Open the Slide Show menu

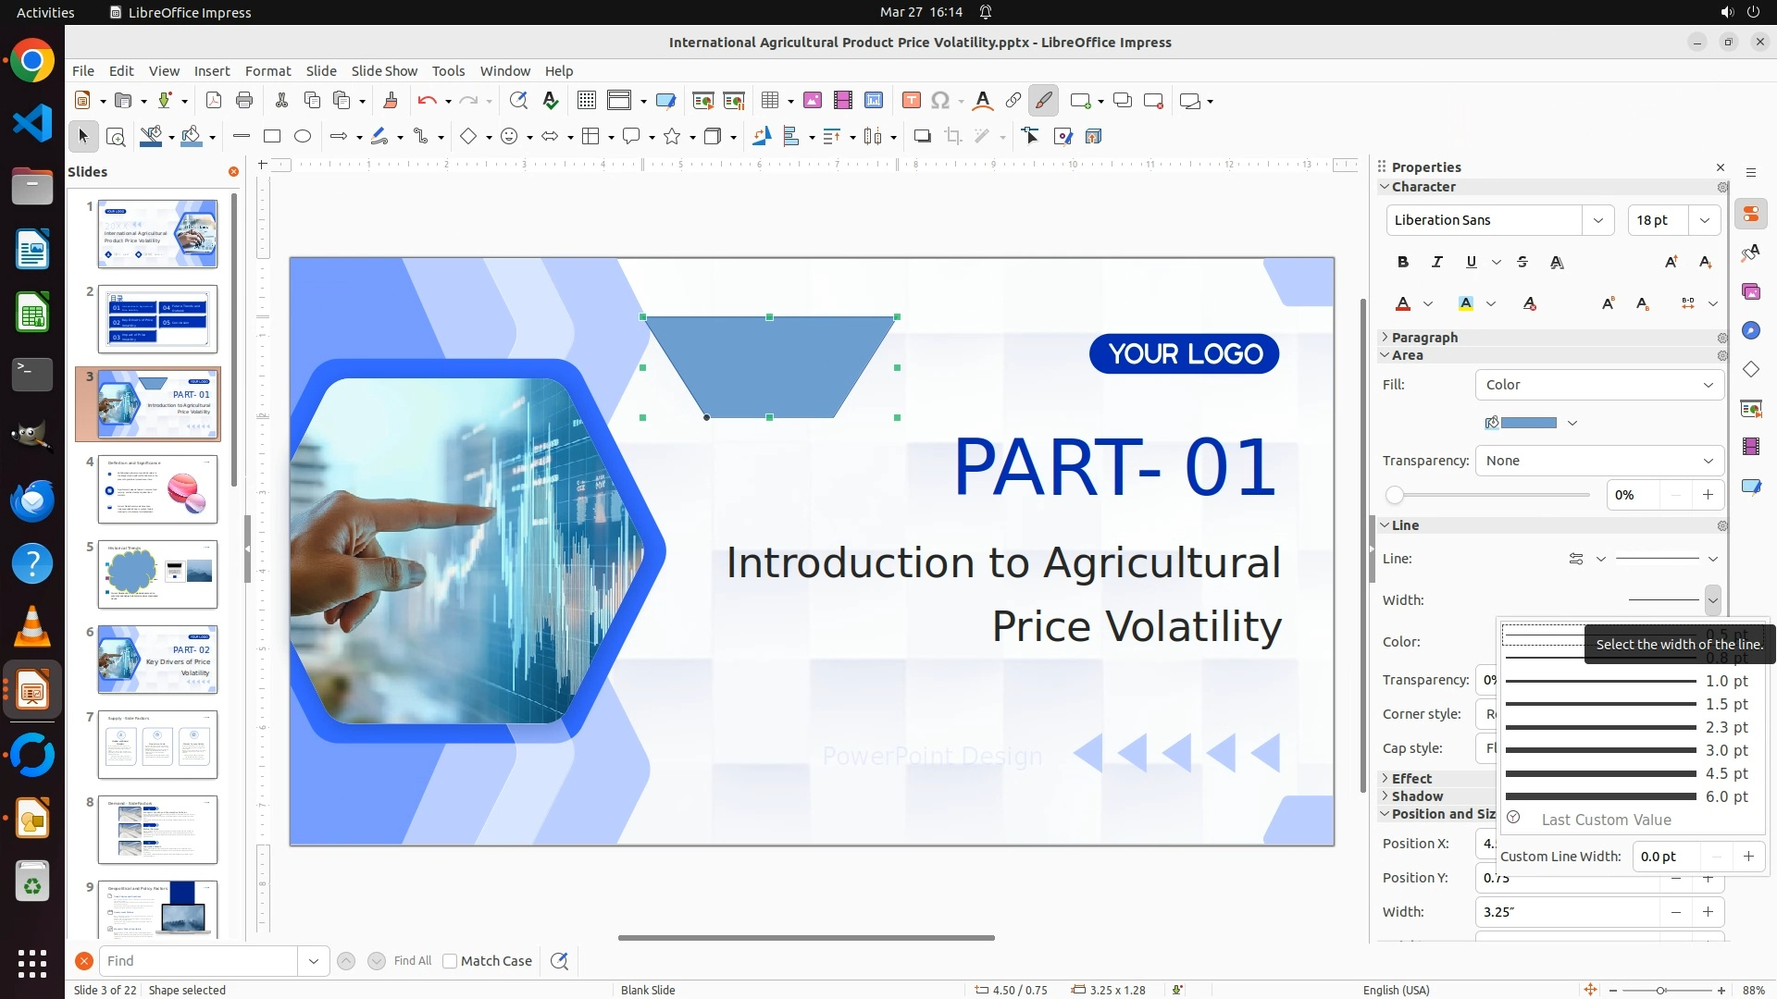point(384,71)
